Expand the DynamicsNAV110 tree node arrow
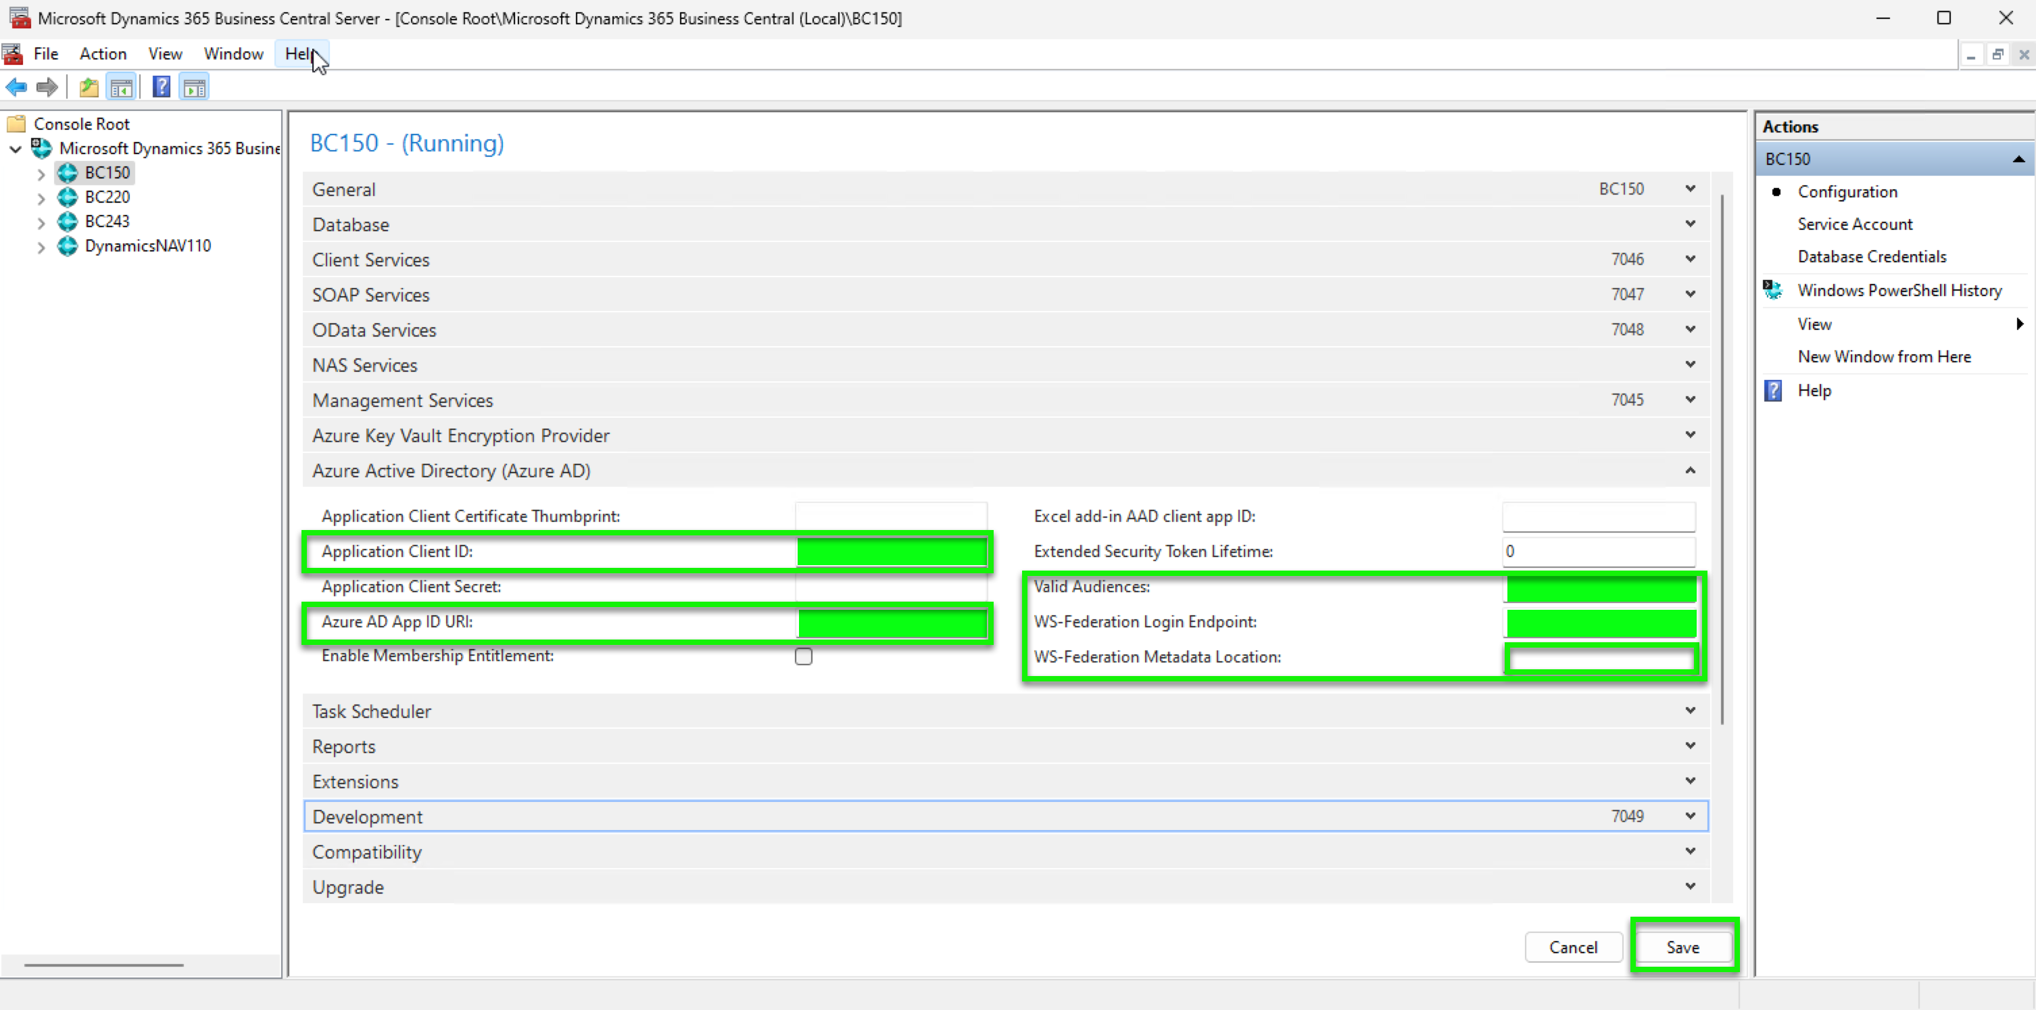Viewport: 2036px width, 1010px height. (x=41, y=247)
